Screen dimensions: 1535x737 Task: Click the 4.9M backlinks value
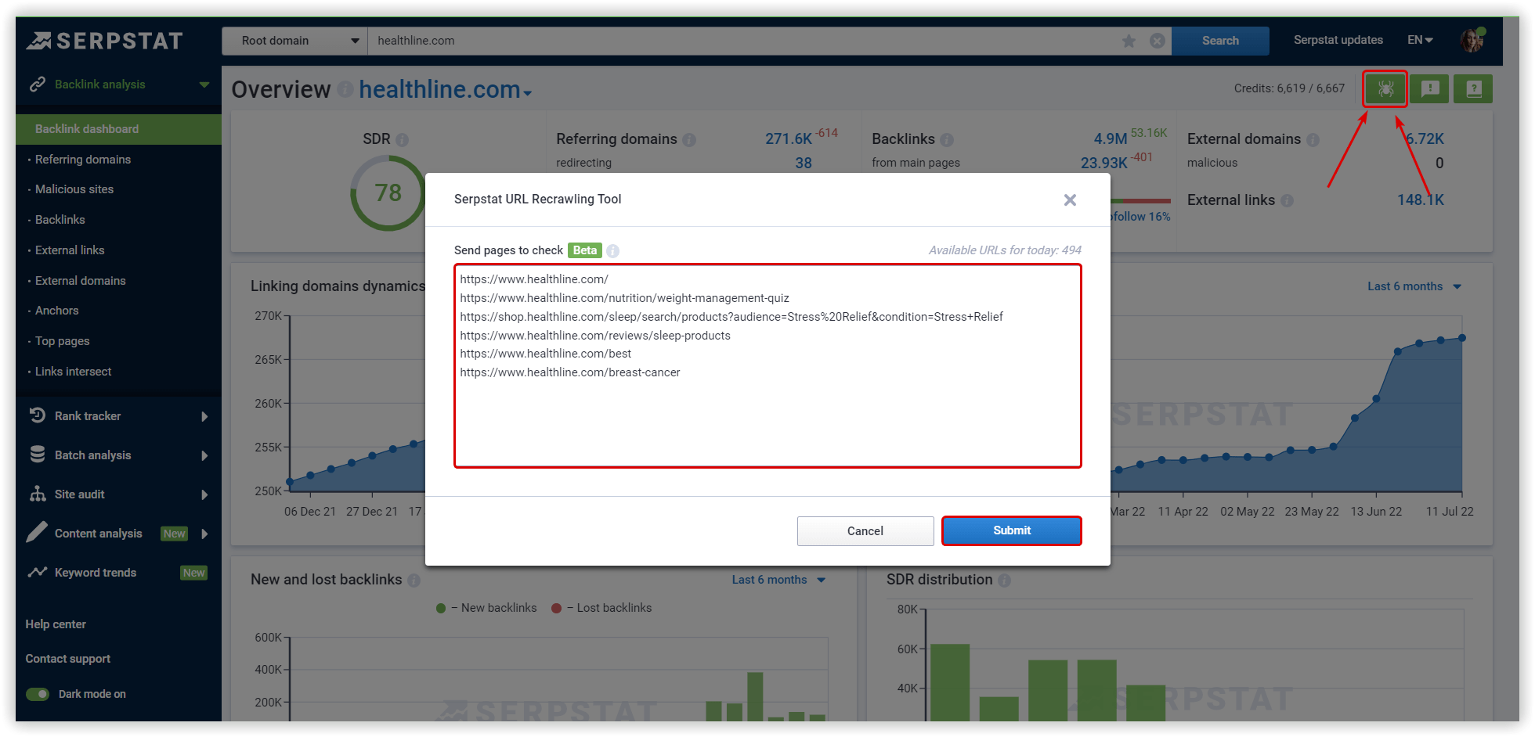coord(1111,139)
